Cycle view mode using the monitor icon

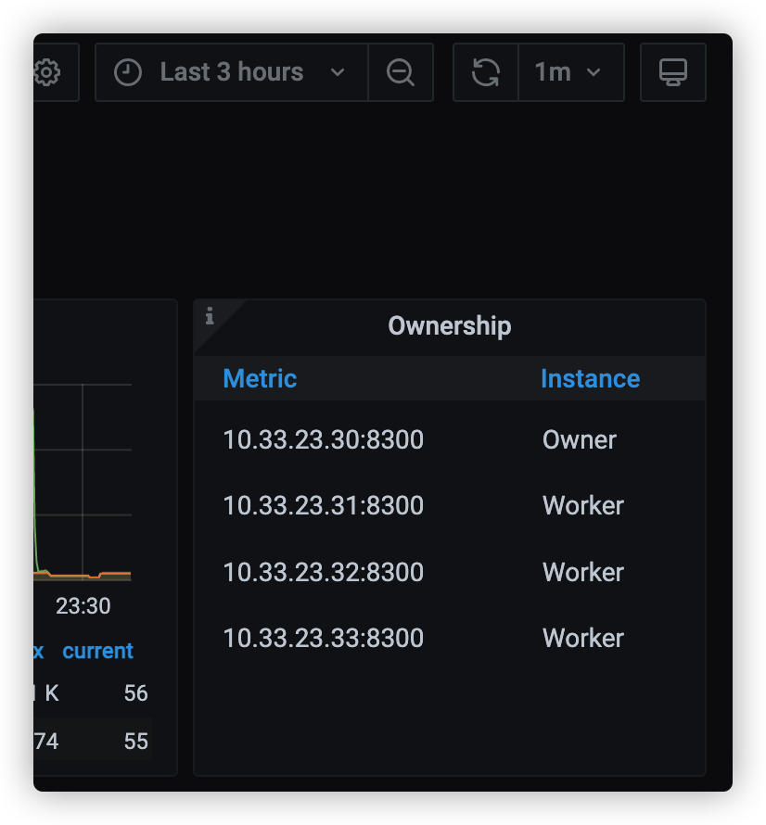pos(673,72)
